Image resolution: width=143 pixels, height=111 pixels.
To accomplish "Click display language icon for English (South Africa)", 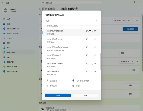I will 87,39.
